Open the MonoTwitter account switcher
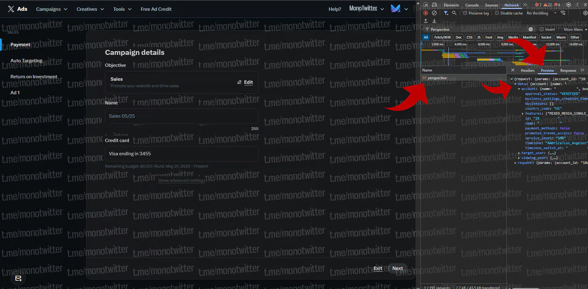The width and height of the screenshot is (588, 289). point(367,9)
